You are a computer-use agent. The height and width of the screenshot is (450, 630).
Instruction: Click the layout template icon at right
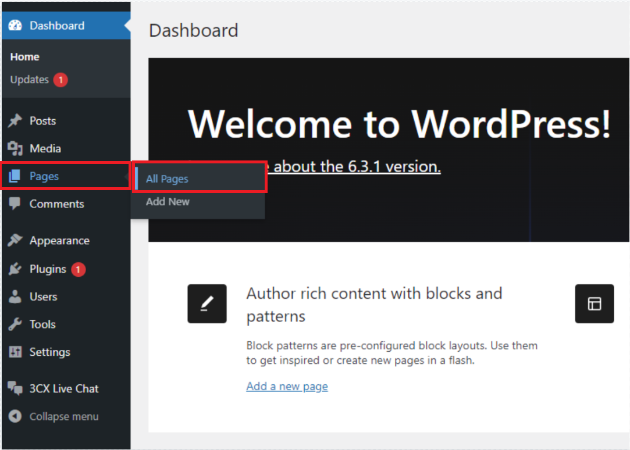pyautogui.click(x=595, y=304)
